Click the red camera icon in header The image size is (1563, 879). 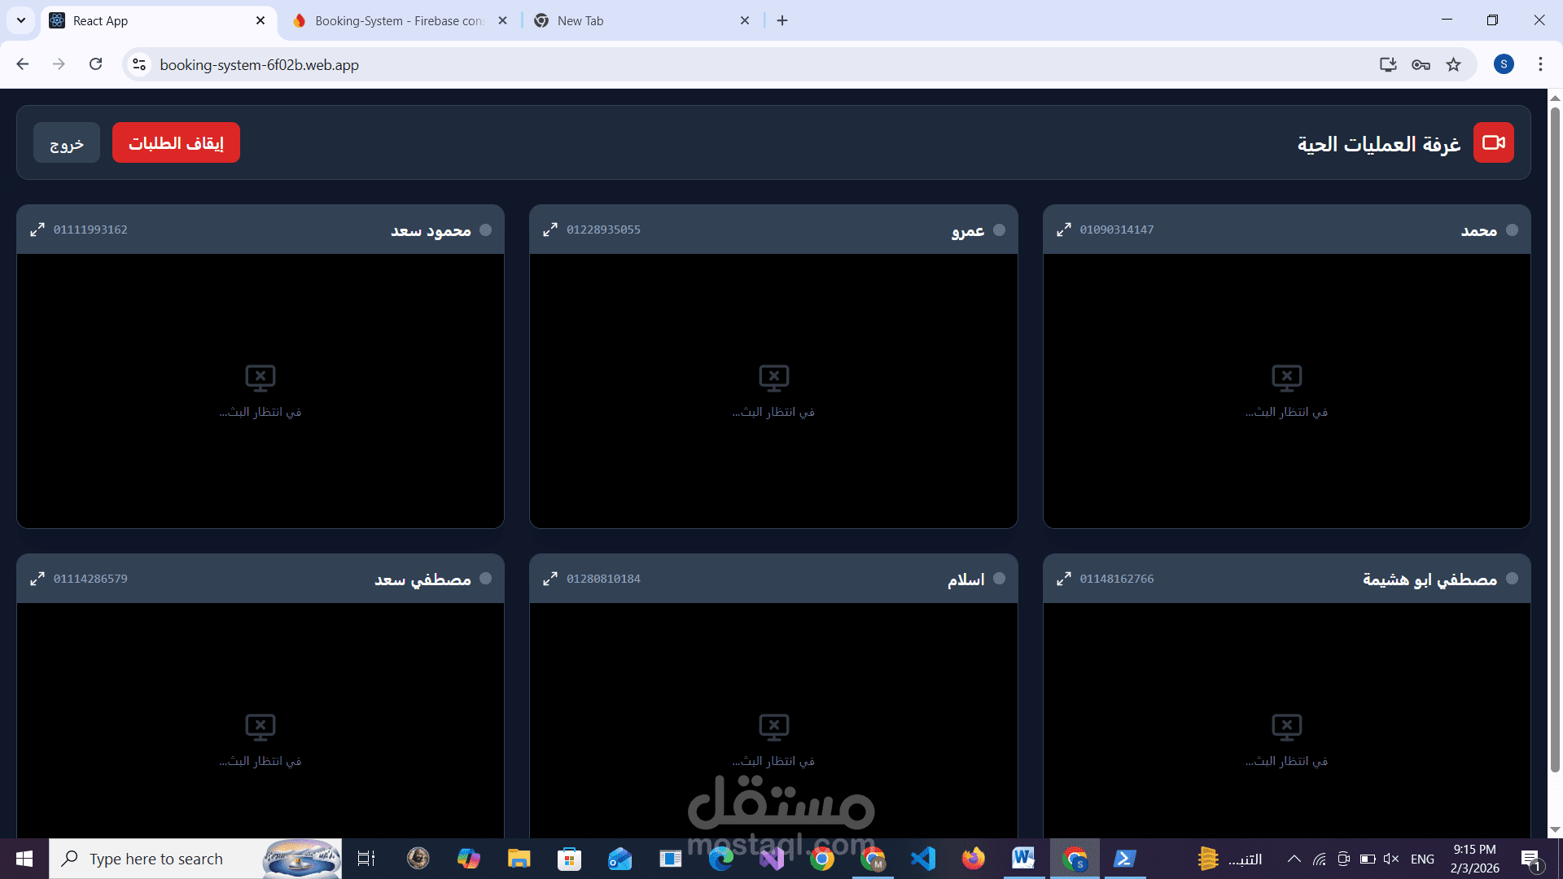coord(1493,142)
